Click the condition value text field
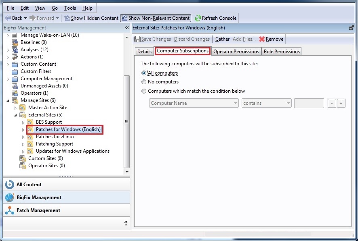Image resolution: width=358 pixels, height=241 pixels. (309, 103)
